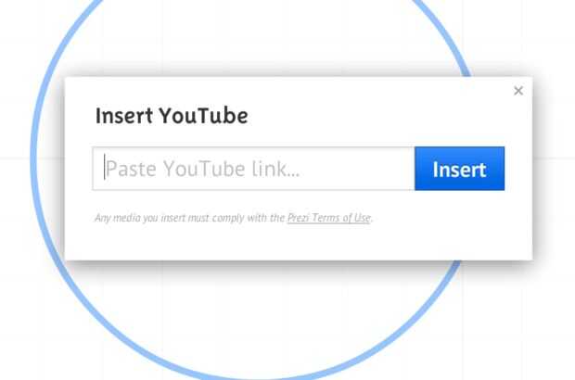Place the cursor at the start of the link field

coord(105,168)
